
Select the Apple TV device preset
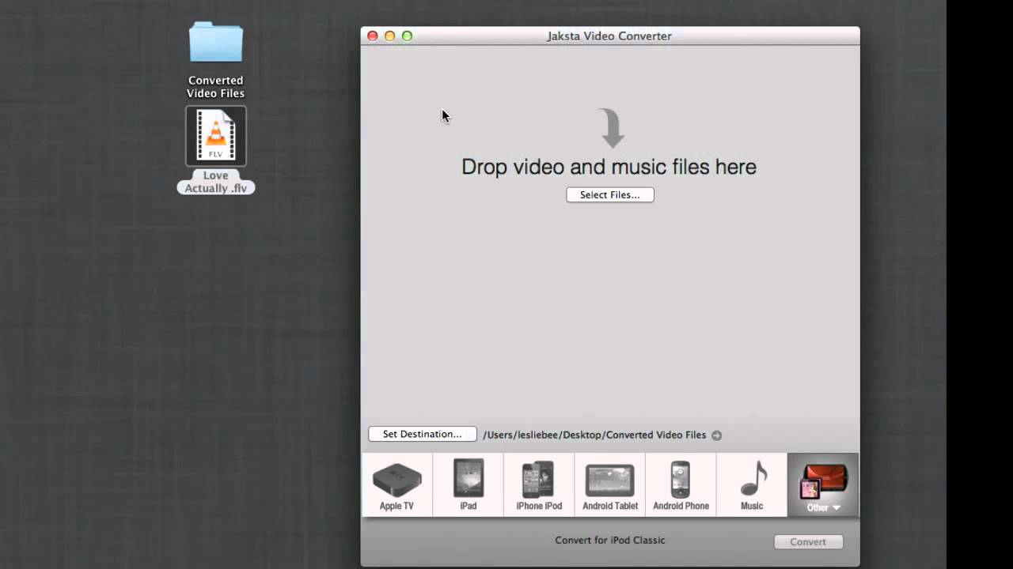click(396, 484)
